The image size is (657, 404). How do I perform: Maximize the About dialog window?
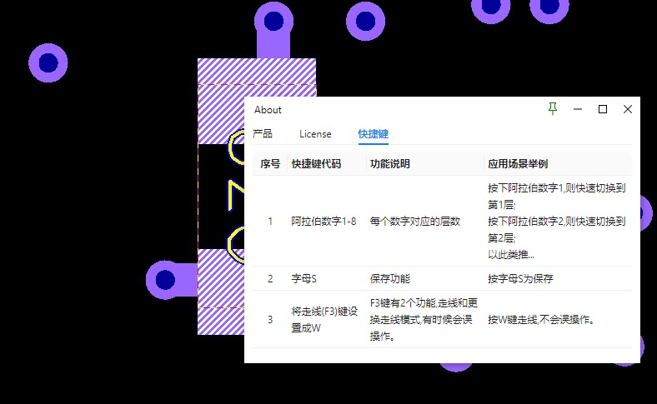click(x=603, y=109)
